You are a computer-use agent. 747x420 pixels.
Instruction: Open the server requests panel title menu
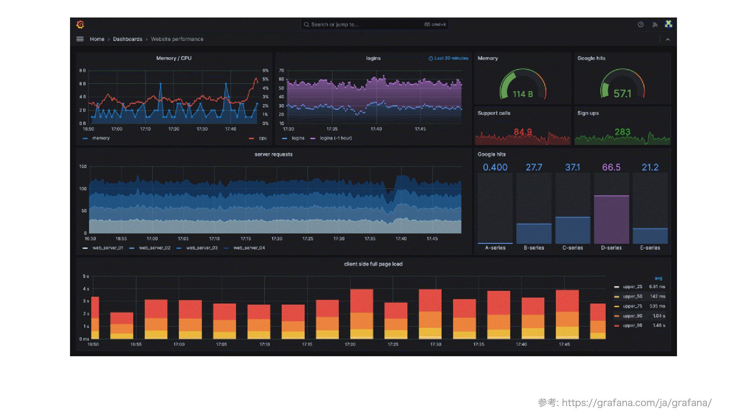coord(273,154)
